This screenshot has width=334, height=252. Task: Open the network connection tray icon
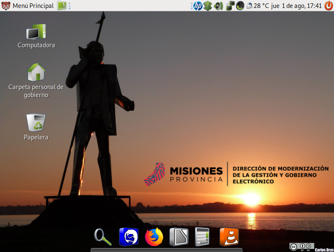pos(230,6)
